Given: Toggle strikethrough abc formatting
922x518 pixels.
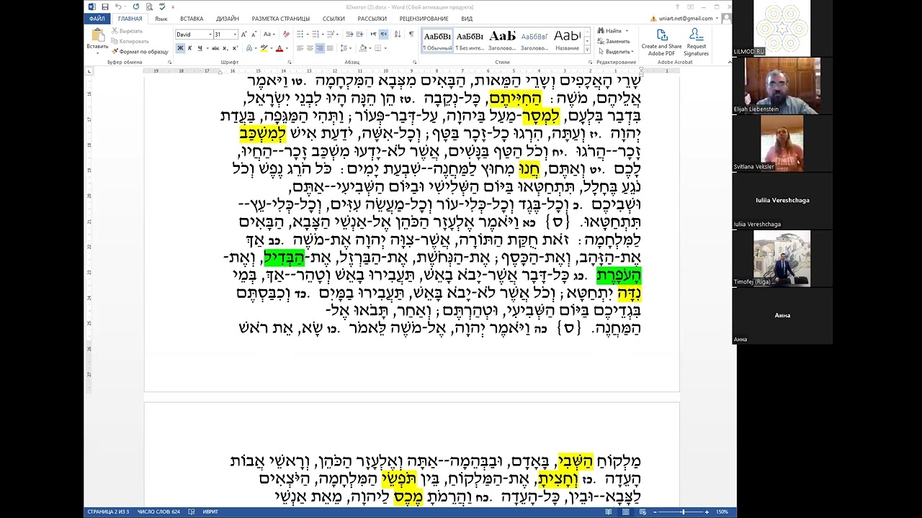Looking at the screenshot, I should (215, 48).
